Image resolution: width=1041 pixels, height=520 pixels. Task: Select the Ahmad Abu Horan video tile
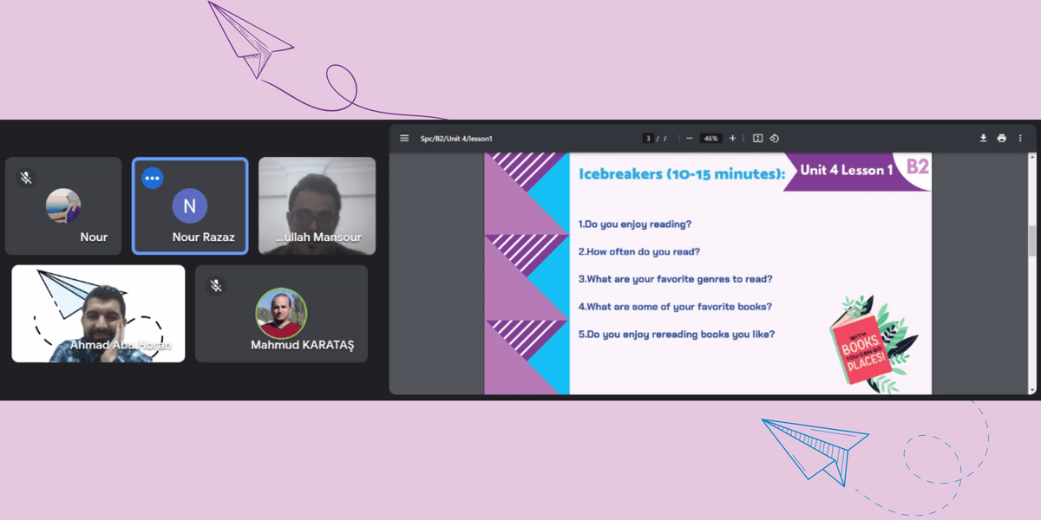point(98,313)
